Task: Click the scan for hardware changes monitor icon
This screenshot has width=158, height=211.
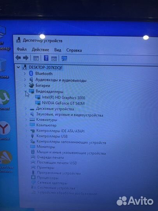Action: [x=64, y=58]
